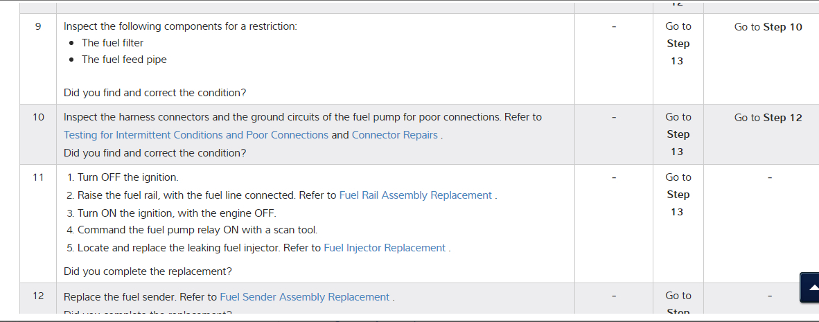Select step number 10 cell

click(38, 117)
